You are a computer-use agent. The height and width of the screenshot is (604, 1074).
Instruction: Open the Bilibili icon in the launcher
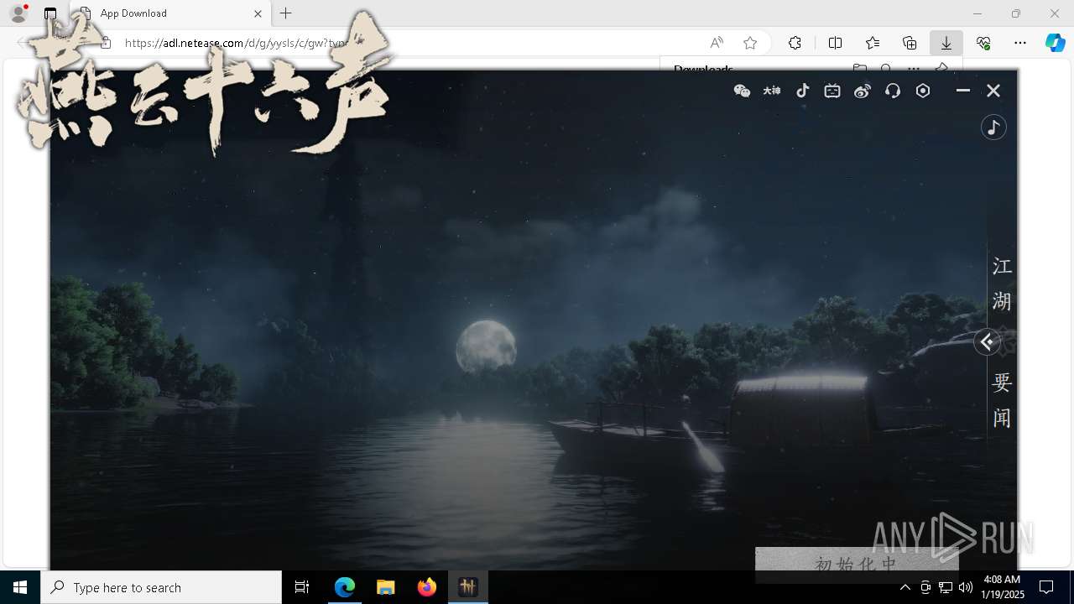[832, 91]
